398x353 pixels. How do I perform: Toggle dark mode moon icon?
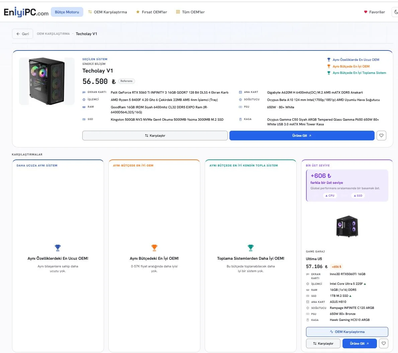click(x=396, y=12)
